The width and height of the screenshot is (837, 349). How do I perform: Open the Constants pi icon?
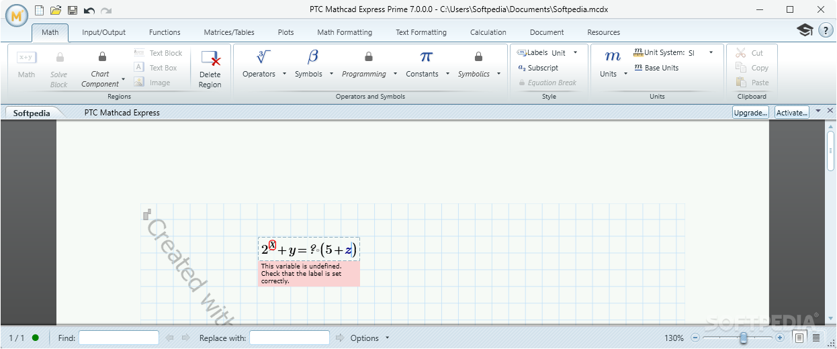(x=427, y=57)
